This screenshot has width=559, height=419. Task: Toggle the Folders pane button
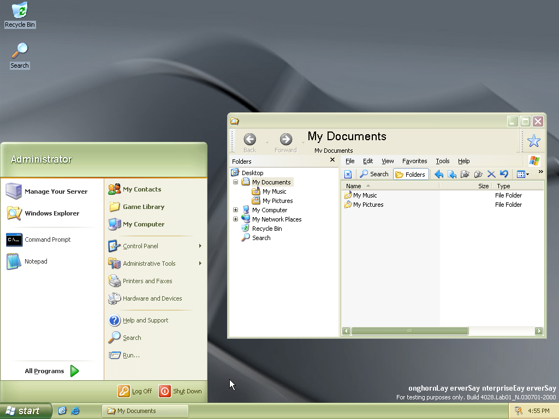(x=410, y=174)
